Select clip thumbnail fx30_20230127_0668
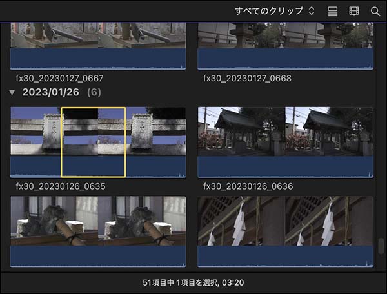387x294 pixels. coord(286,46)
